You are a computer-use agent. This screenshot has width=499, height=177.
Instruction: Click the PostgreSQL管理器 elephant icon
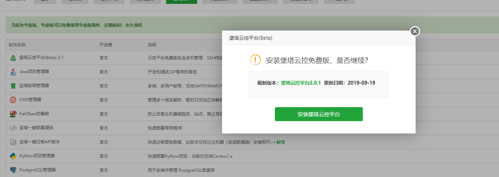coord(13,170)
